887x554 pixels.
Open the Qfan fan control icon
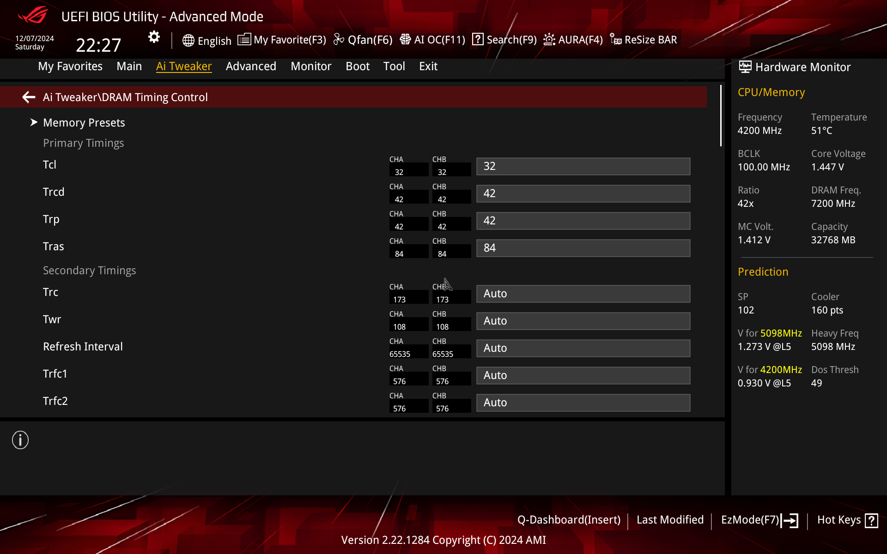[339, 39]
